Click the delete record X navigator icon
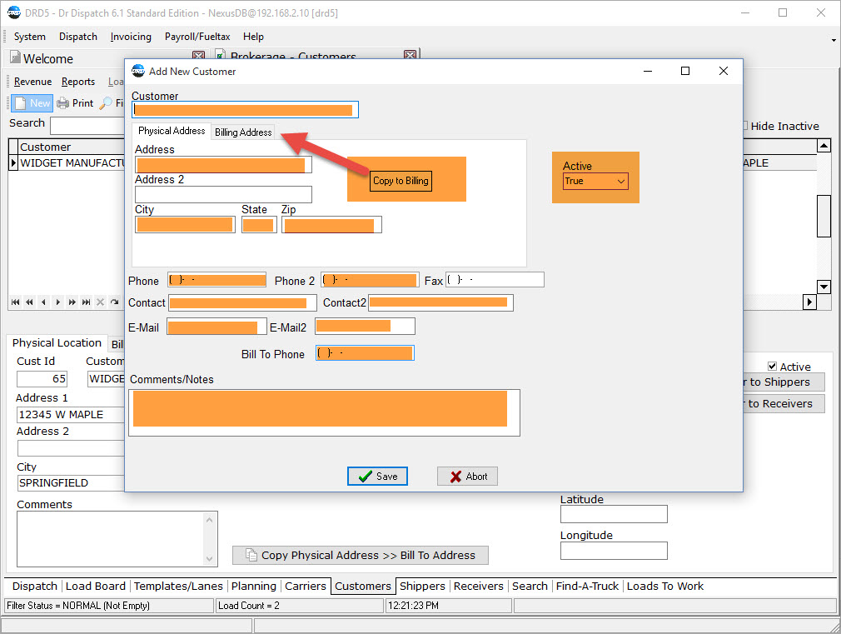 pos(100,302)
